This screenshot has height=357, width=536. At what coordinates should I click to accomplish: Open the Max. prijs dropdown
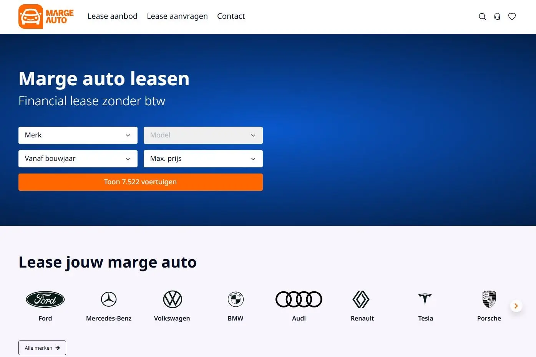[x=203, y=159]
